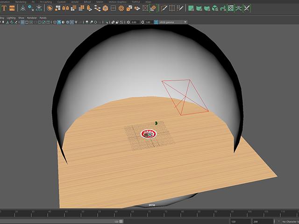Click the Delete History shelf icon
Screen dimensions: 299x224
coord(31,8)
